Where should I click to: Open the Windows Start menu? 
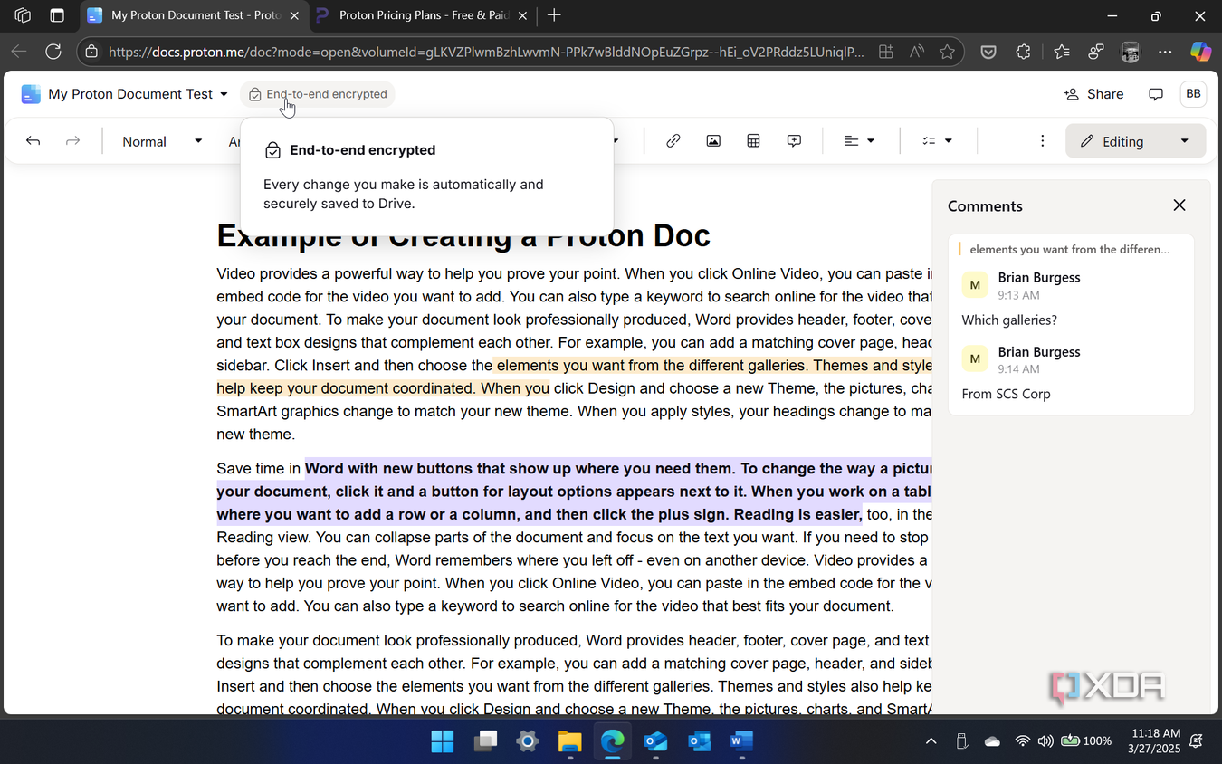pos(443,742)
